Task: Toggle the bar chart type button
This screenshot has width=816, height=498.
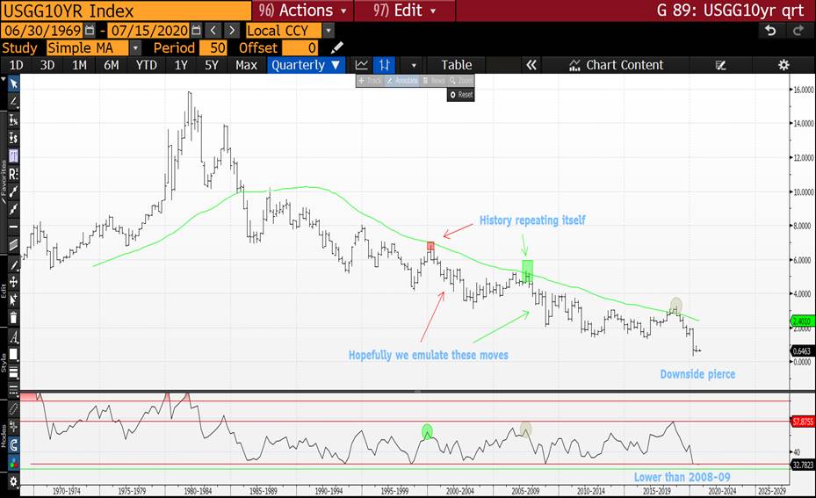Action: (x=385, y=65)
